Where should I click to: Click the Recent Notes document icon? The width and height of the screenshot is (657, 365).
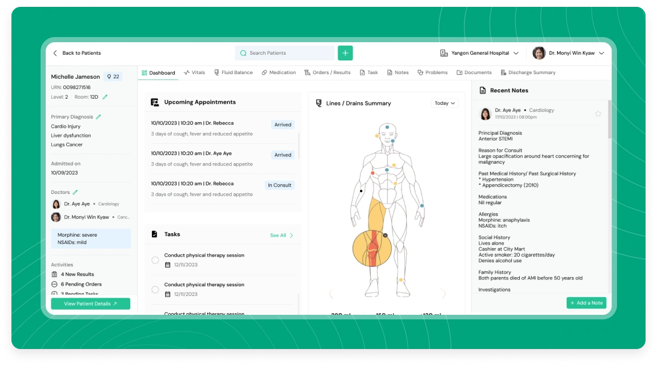coord(483,90)
